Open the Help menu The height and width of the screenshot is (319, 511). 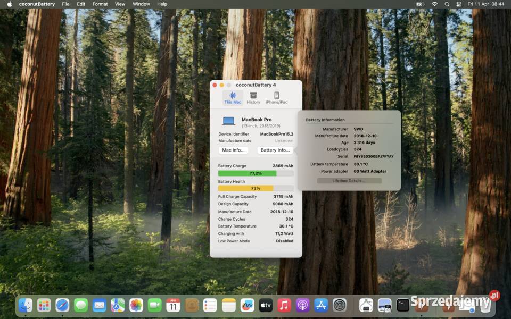162,4
